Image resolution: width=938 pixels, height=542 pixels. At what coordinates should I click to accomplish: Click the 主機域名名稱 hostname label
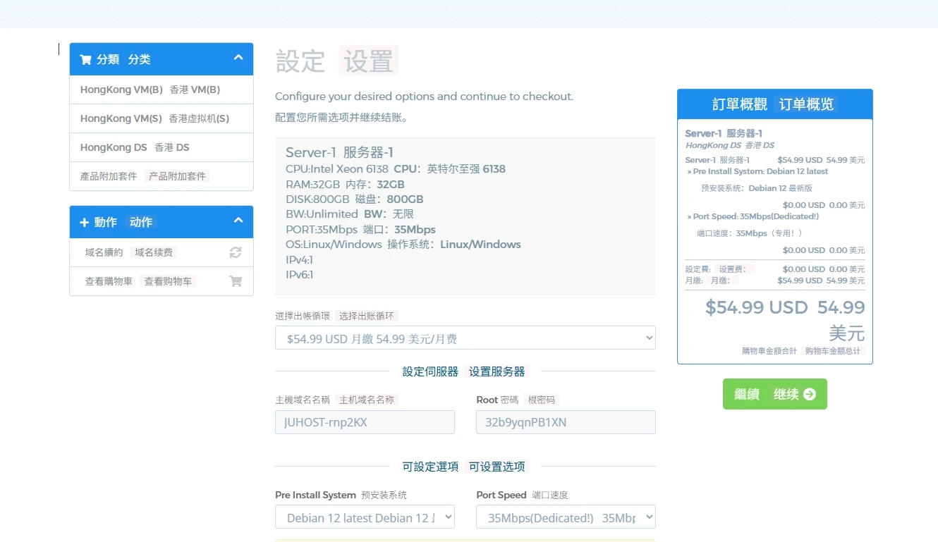point(303,400)
